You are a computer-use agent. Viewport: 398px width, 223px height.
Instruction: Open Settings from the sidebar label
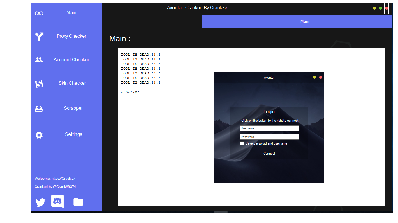click(73, 134)
